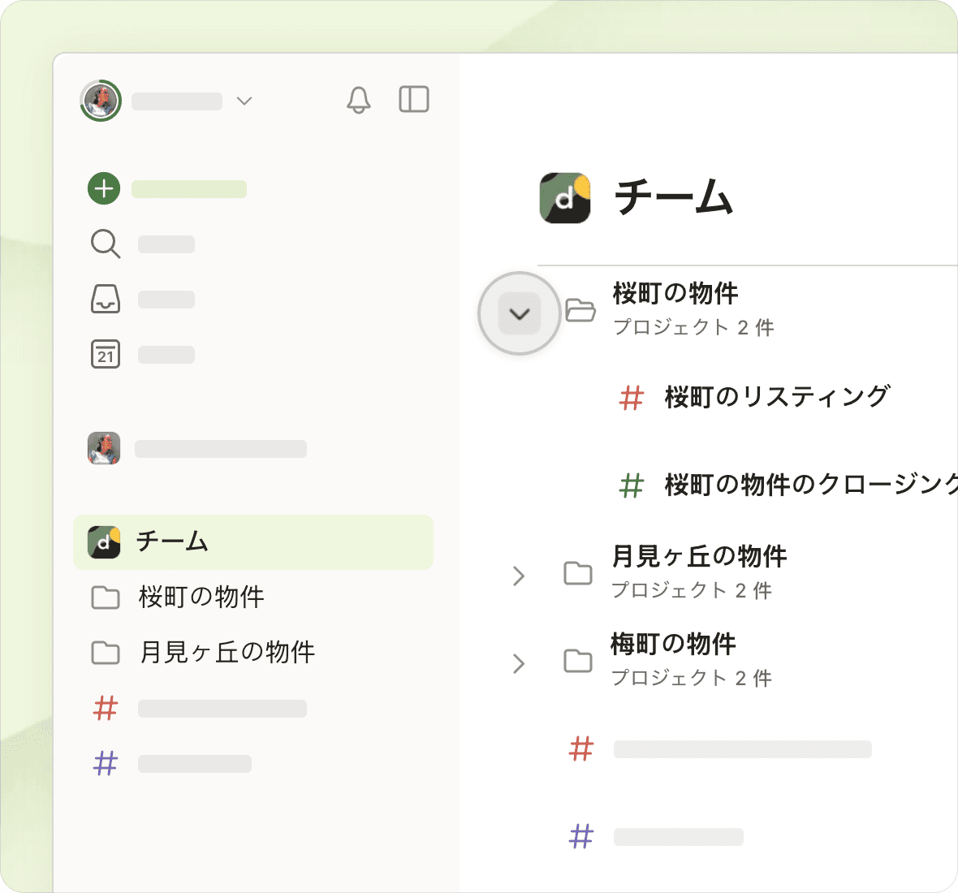Image resolution: width=958 pixels, height=893 pixels.
Task: Expand the 月見ヶ丘の物件 folder in main list
Action: tap(520, 576)
